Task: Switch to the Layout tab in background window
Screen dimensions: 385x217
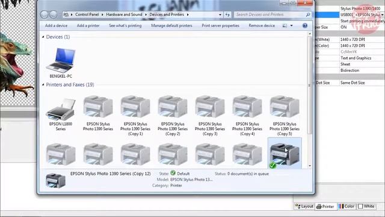Action: pyautogui.click(x=304, y=206)
